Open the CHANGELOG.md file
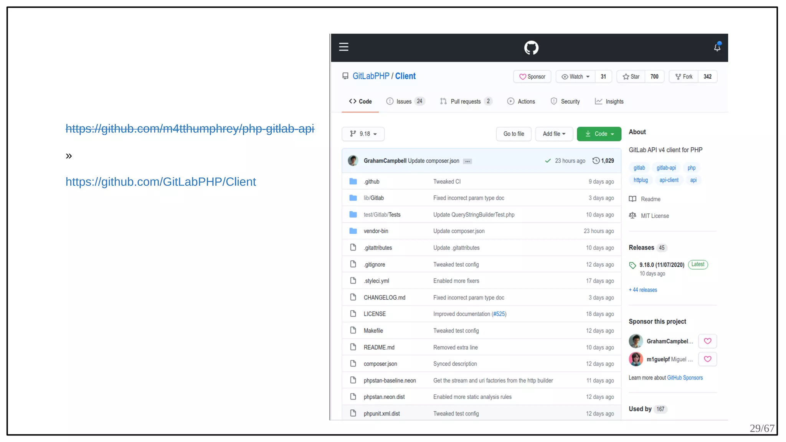 click(384, 297)
